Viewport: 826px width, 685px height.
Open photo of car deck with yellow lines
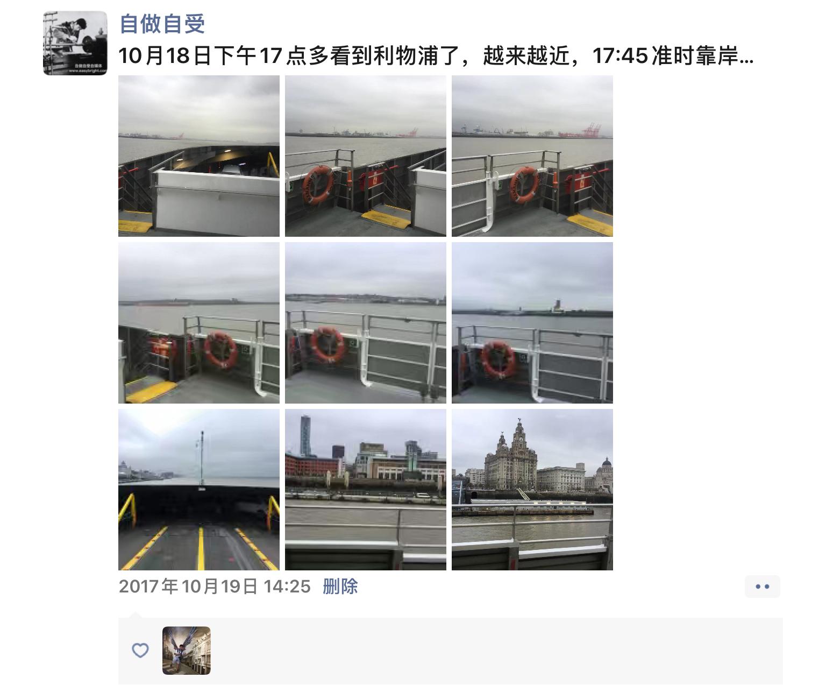[x=199, y=490]
